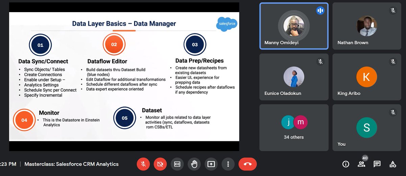Click the clock time in bottom bar
The width and height of the screenshot is (406, 176).
coord(8,164)
